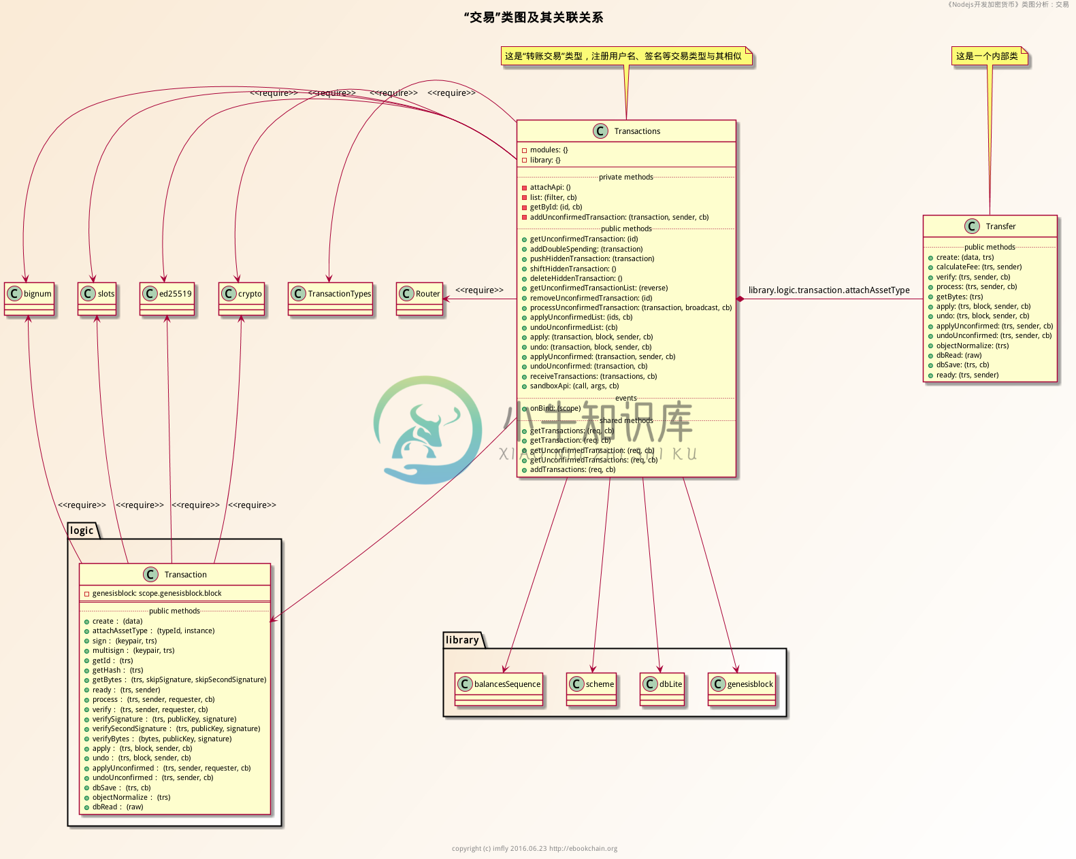The image size is (1076, 859).
Task: Click the yellow note saying internal class
Action: click(x=989, y=56)
